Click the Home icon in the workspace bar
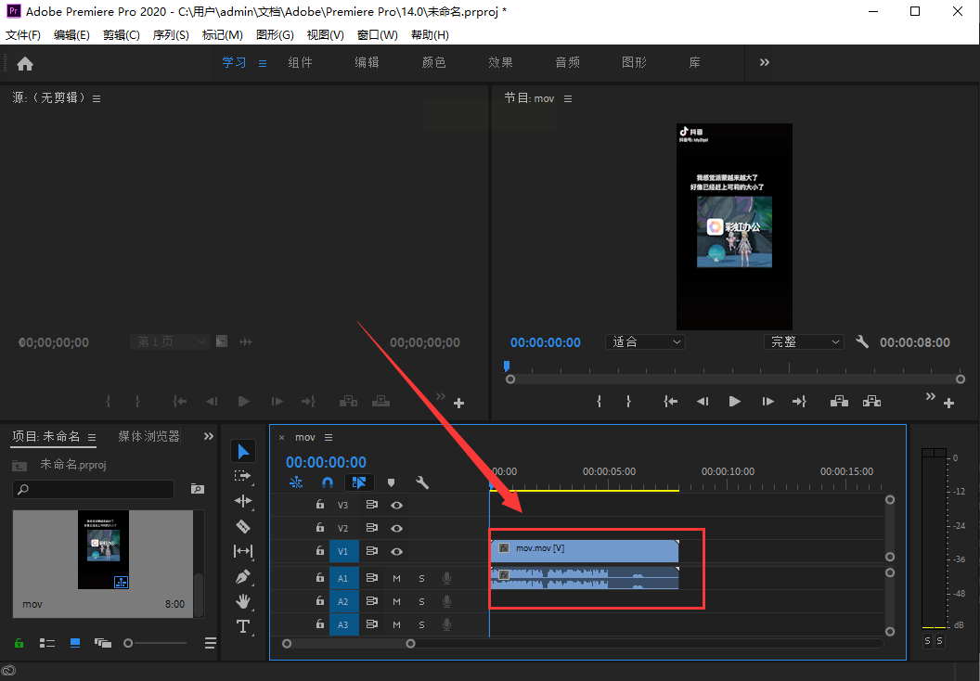The image size is (980, 681). 25,63
